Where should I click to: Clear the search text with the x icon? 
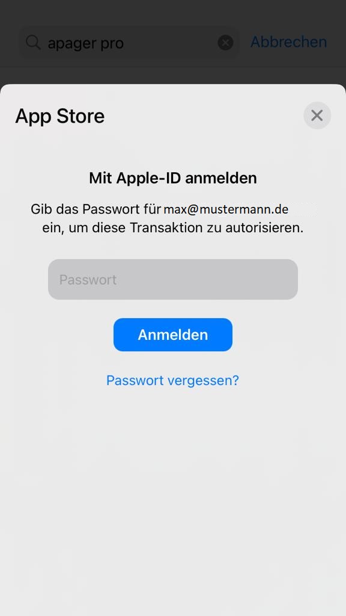coord(226,43)
